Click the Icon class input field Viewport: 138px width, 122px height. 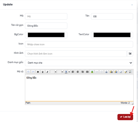79,44
